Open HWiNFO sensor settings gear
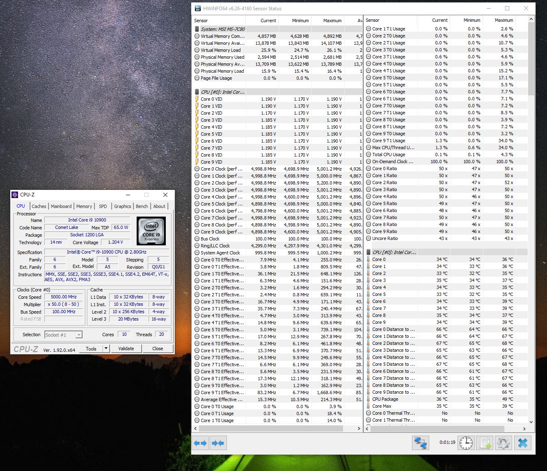 tap(504, 443)
